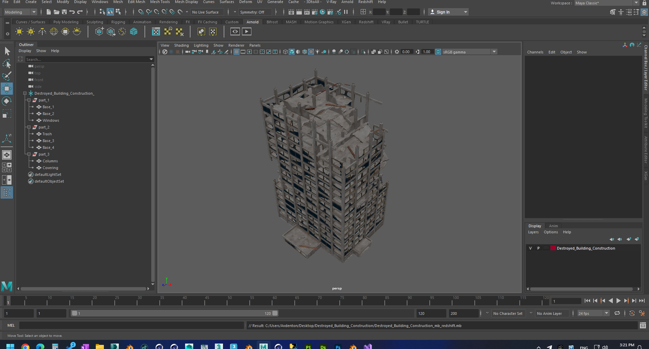Open the Workspace Maya Classic dropdown

(607, 3)
